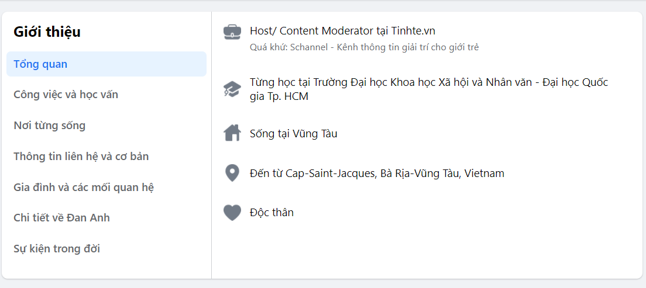Click the graduation cap education icon

[232, 89]
